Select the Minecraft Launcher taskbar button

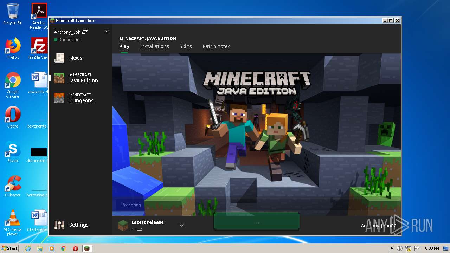tap(87, 248)
